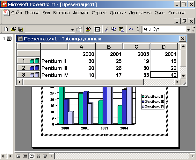This screenshot has height=160, width=196.
Task: Select row 3 header with lavender bars
Action: coord(28,75)
